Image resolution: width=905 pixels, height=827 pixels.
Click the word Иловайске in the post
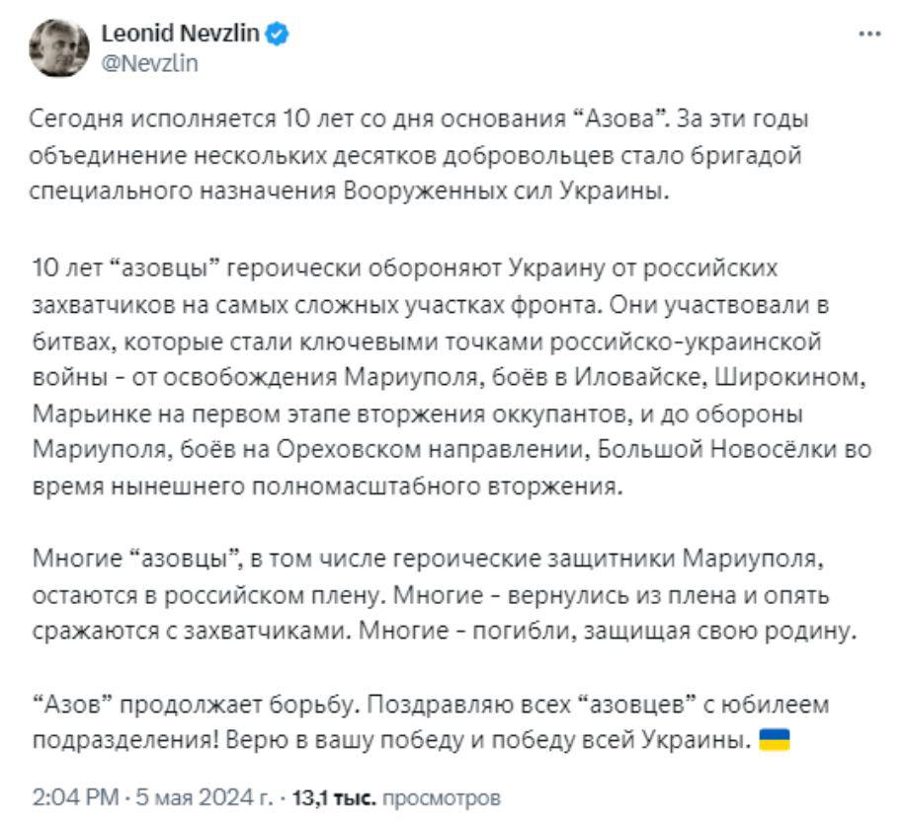[623, 377]
